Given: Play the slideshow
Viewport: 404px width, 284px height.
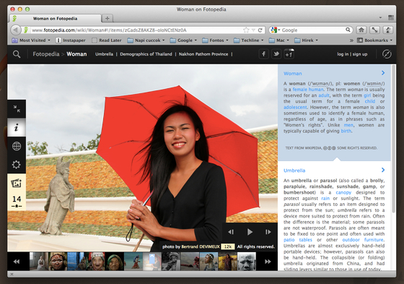Looking at the screenshot, I should (x=250, y=232).
